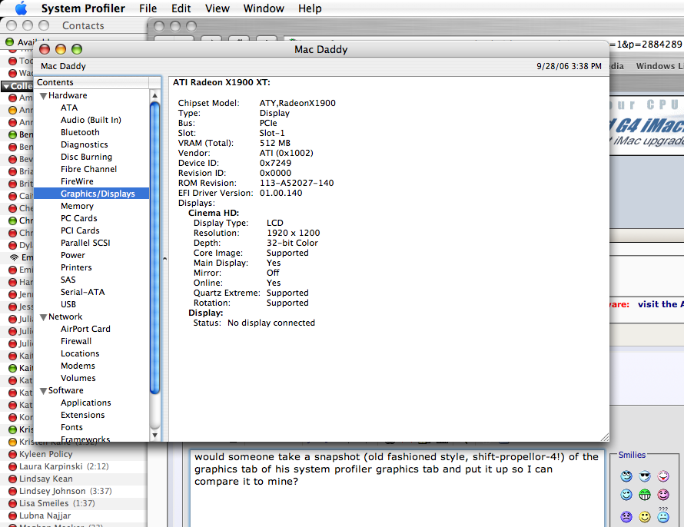Click the 9/28/06 3:38 PM timestamp
This screenshot has width=684, height=527.
tap(569, 66)
